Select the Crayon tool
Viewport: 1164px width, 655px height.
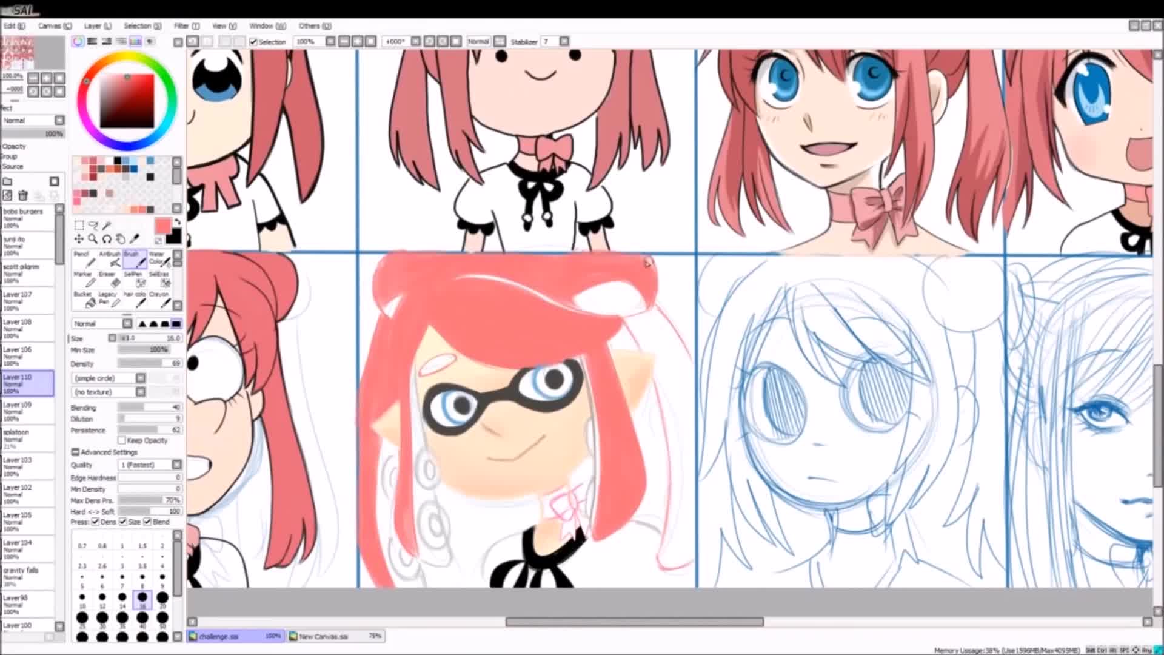[x=159, y=300]
